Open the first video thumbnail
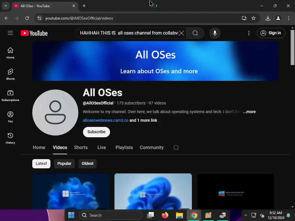The height and width of the screenshot is (221, 295). point(71,191)
